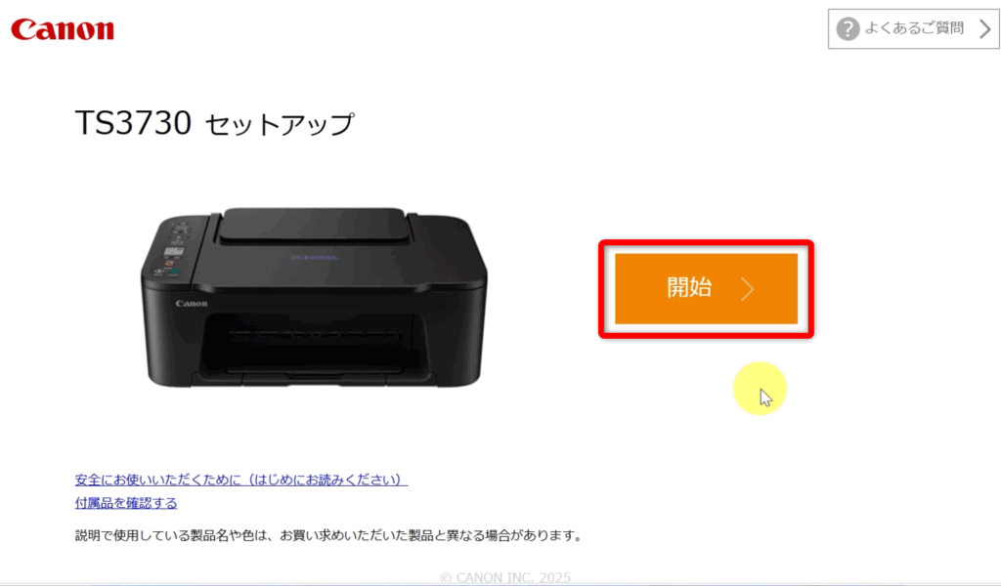Start setup with the orange 開始 button
Screen dimensions: 1001x586
click(706, 289)
